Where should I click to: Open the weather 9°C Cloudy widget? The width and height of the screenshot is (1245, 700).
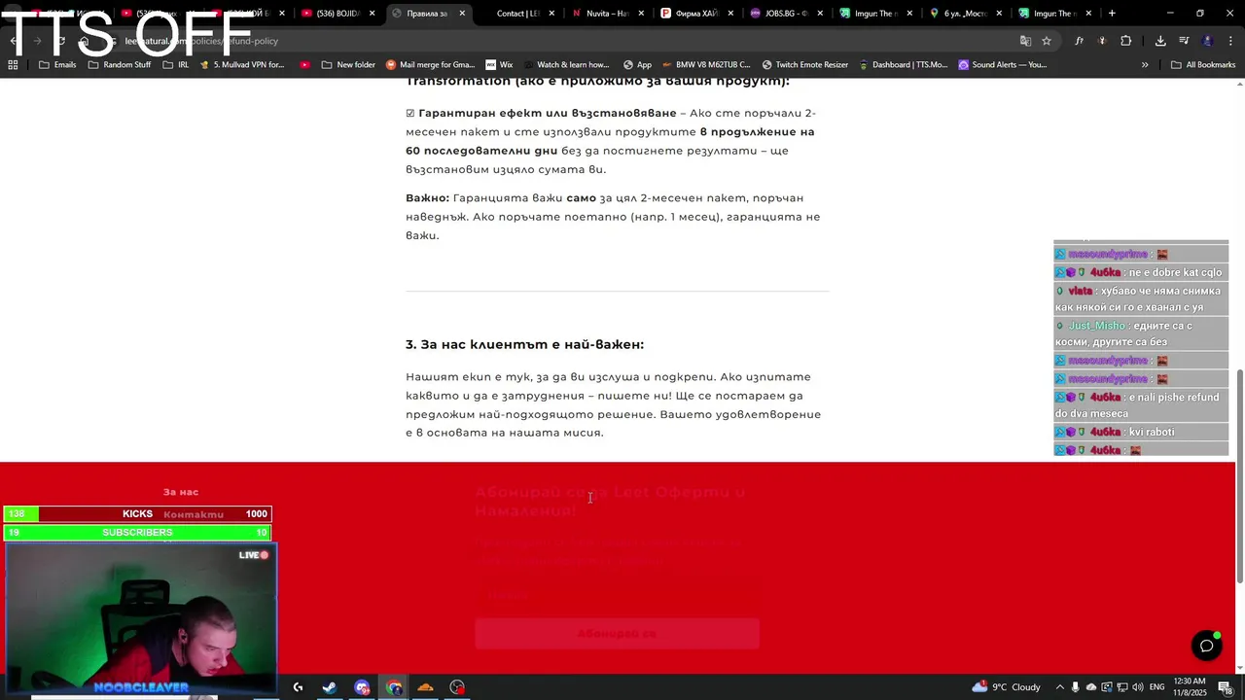(x=1006, y=687)
